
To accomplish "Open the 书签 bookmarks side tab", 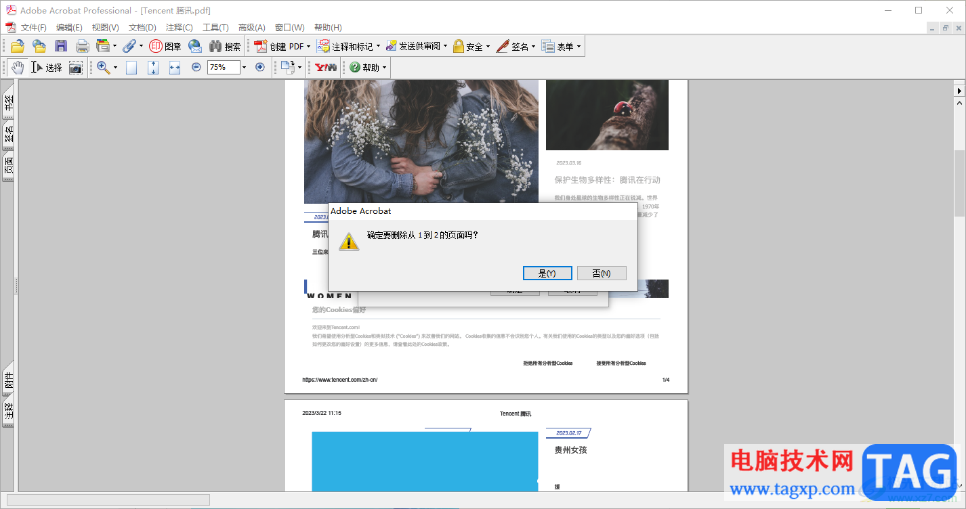I will click(8, 102).
